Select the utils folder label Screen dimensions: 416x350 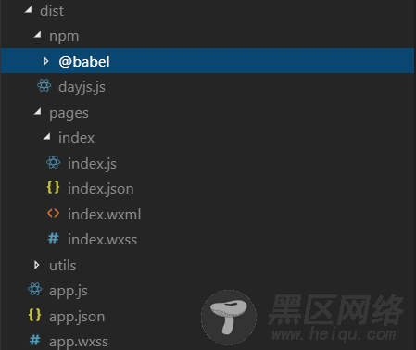tap(63, 266)
